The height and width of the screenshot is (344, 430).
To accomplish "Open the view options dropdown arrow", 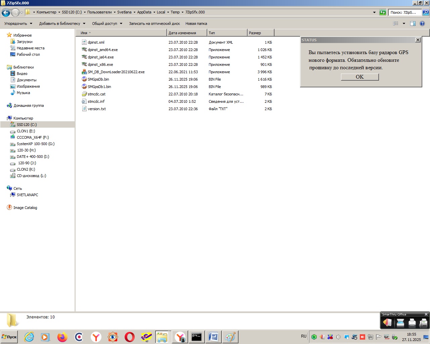I will 404,24.
